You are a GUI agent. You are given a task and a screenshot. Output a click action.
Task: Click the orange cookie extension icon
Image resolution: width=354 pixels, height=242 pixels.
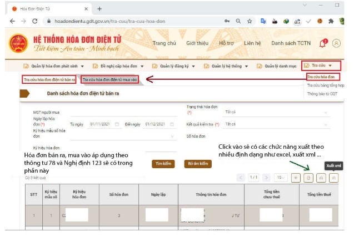coord(320,21)
